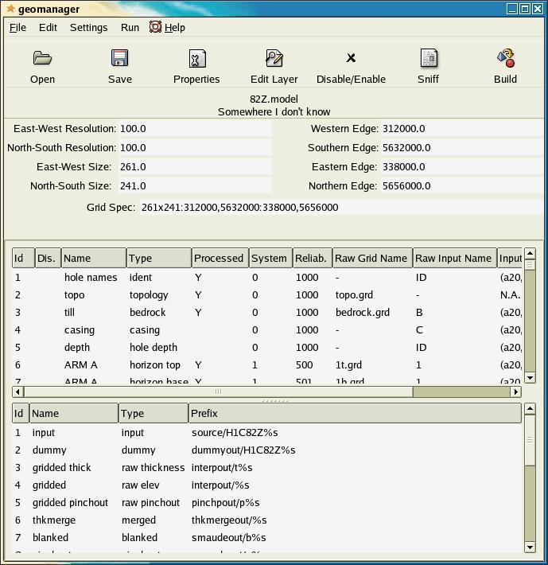Run the Sniff tool icon

click(429, 59)
